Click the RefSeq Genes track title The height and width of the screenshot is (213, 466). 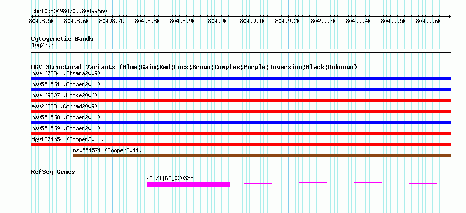coord(53,172)
